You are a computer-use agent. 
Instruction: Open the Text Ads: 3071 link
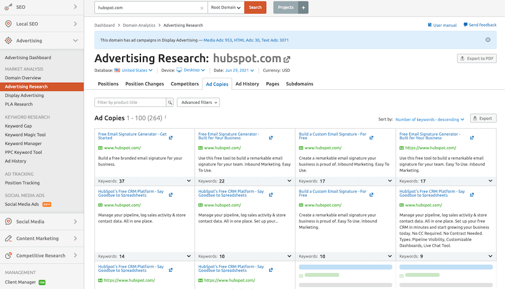coord(275,40)
